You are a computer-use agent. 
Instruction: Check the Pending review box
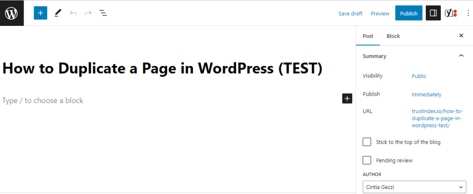click(x=367, y=160)
